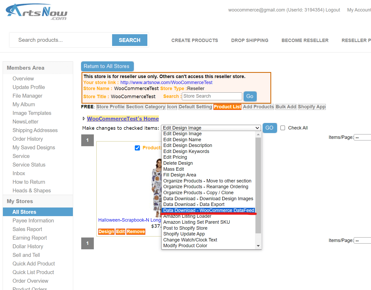Go to page 1 in the bottom pagination
The height and width of the screenshot is (290, 371).
88,243
